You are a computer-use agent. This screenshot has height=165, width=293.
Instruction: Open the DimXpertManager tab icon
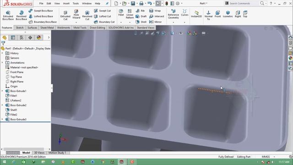point(30,38)
